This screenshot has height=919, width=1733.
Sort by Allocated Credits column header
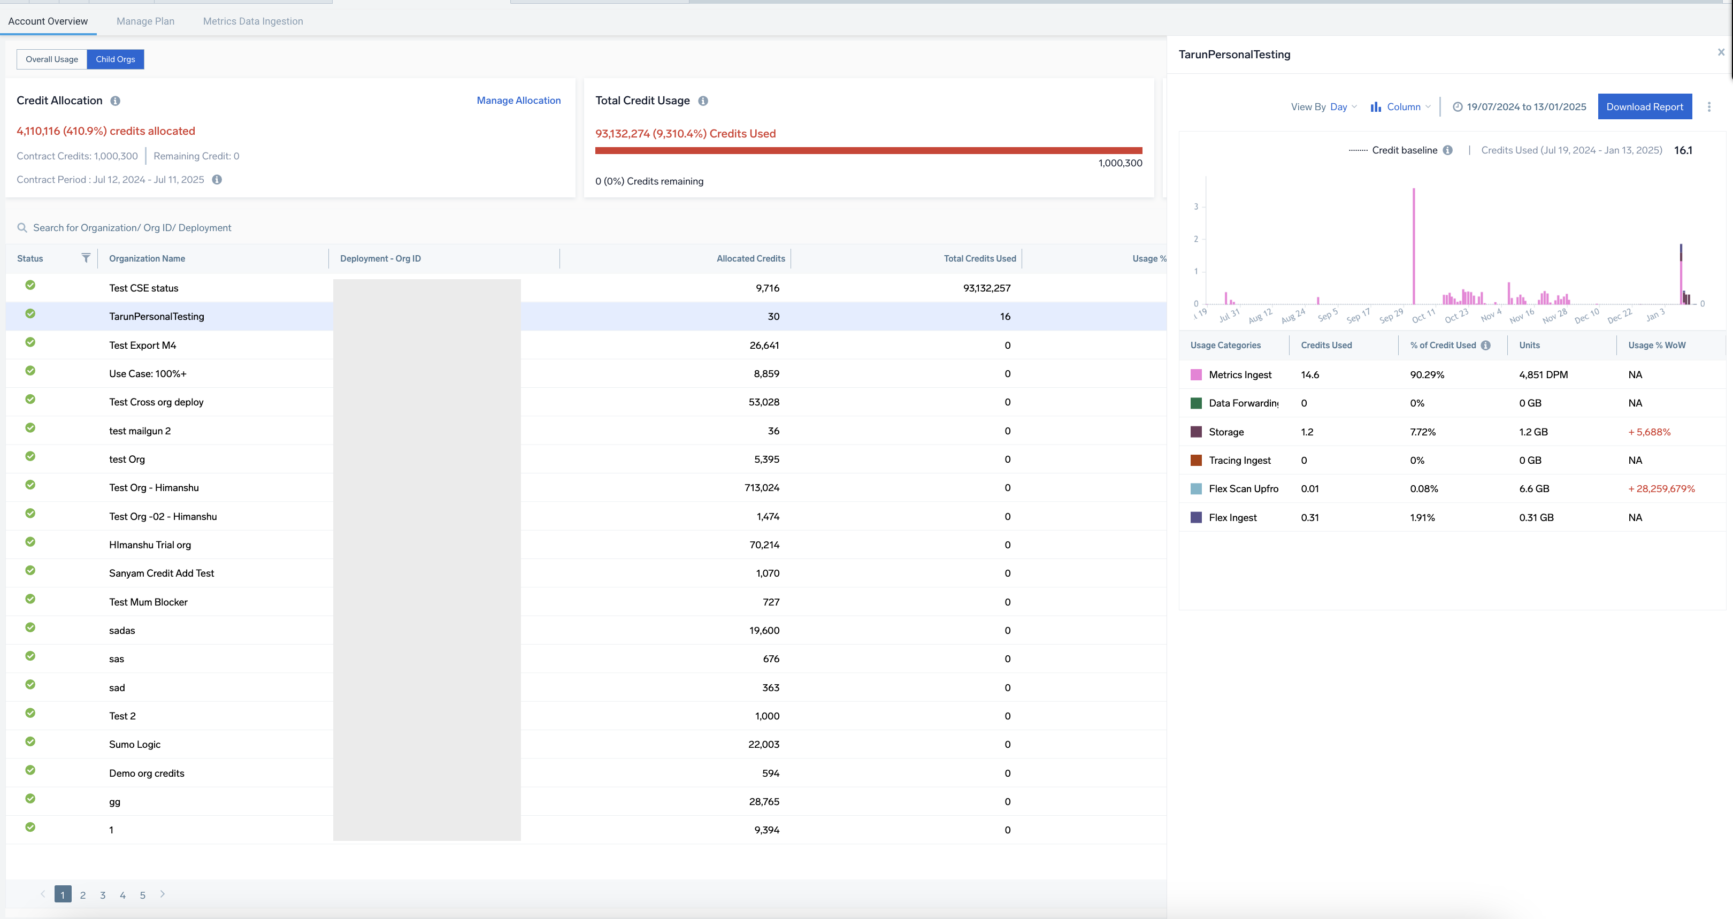point(751,258)
